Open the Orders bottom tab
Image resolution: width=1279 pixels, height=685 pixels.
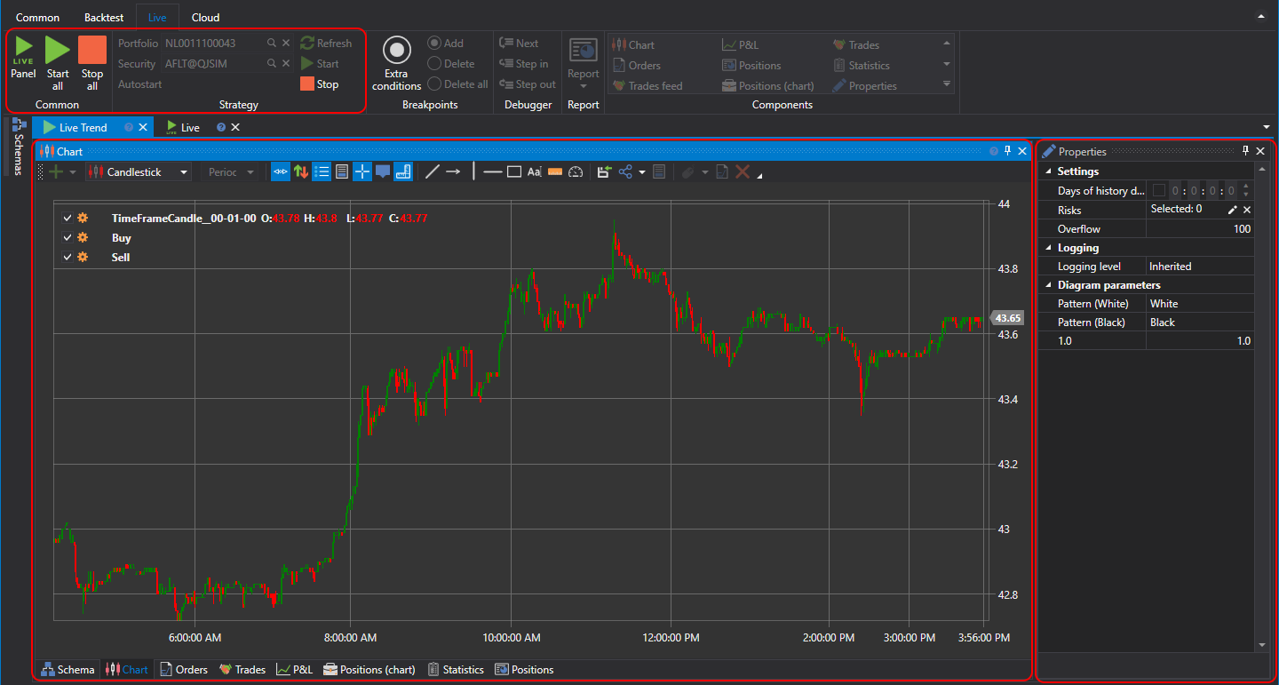(x=183, y=670)
